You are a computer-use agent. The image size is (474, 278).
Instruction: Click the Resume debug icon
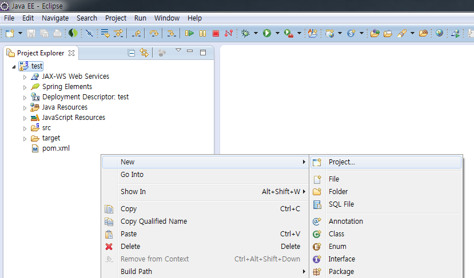(x=189, y=33)
